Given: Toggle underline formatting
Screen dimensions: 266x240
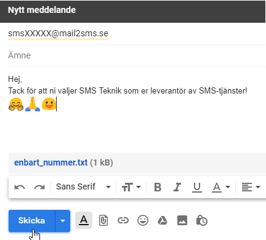Looking at the screenshot, I should [197, 187].
